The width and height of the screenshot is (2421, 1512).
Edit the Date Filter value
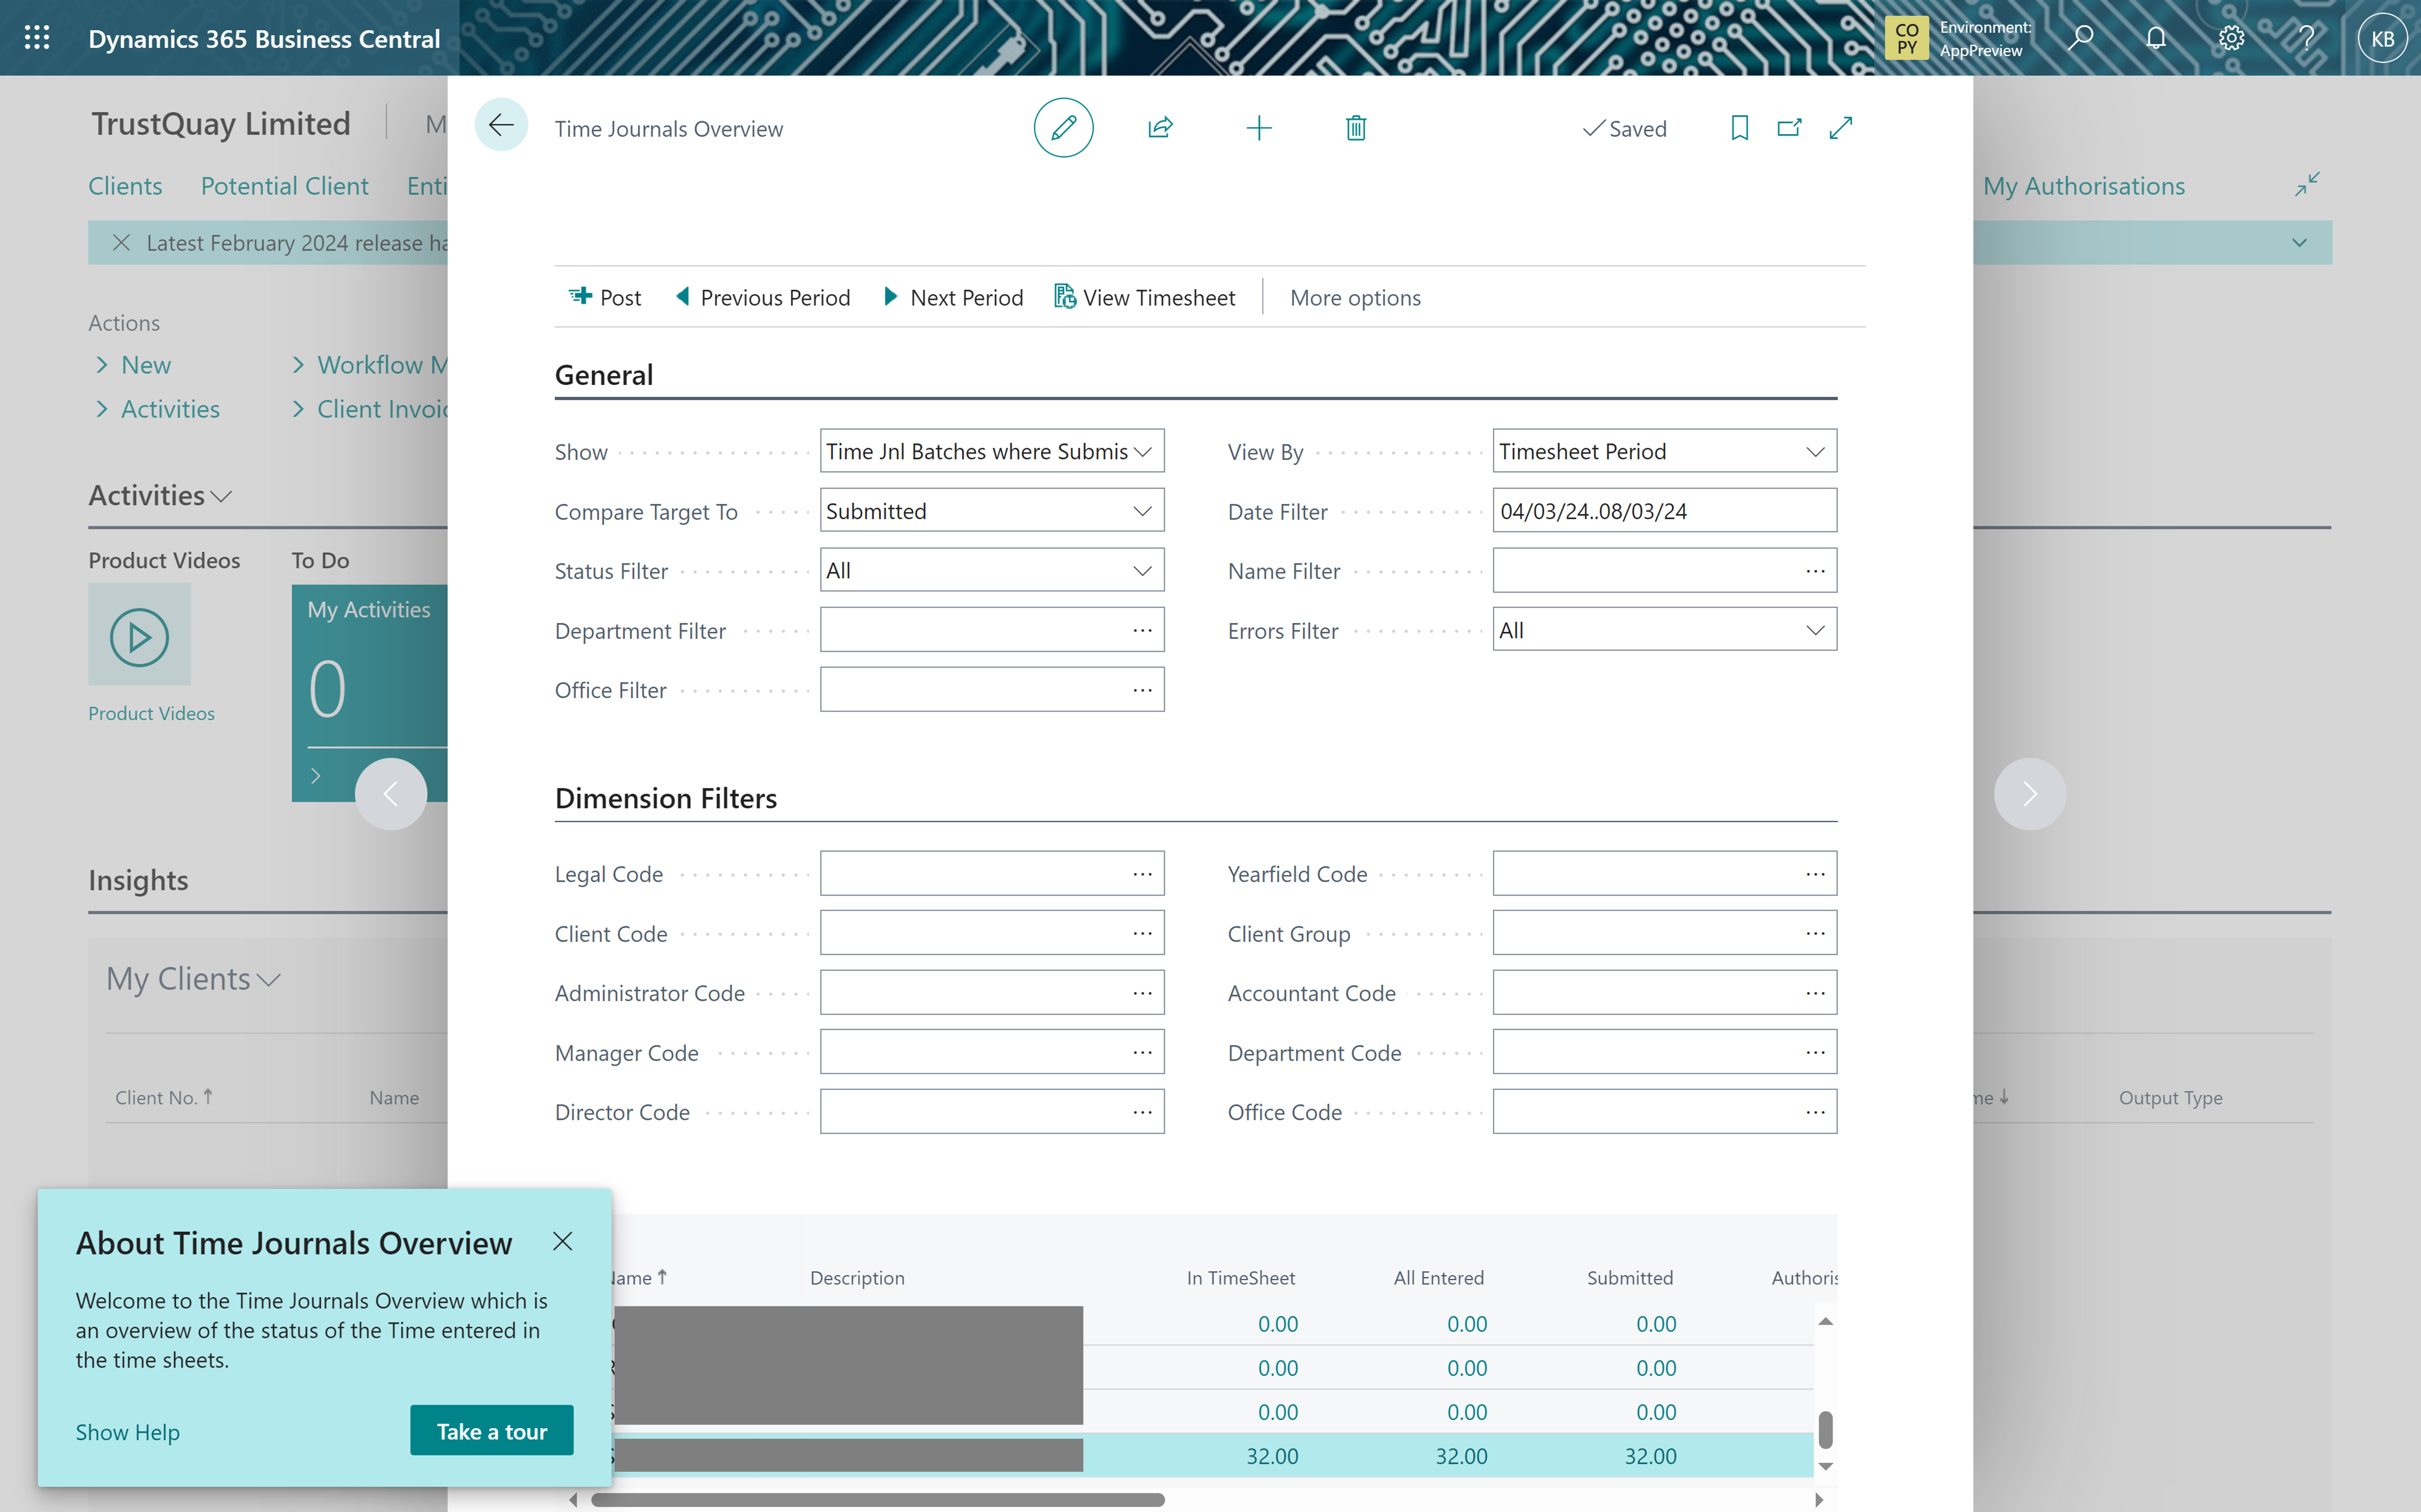1663,510
